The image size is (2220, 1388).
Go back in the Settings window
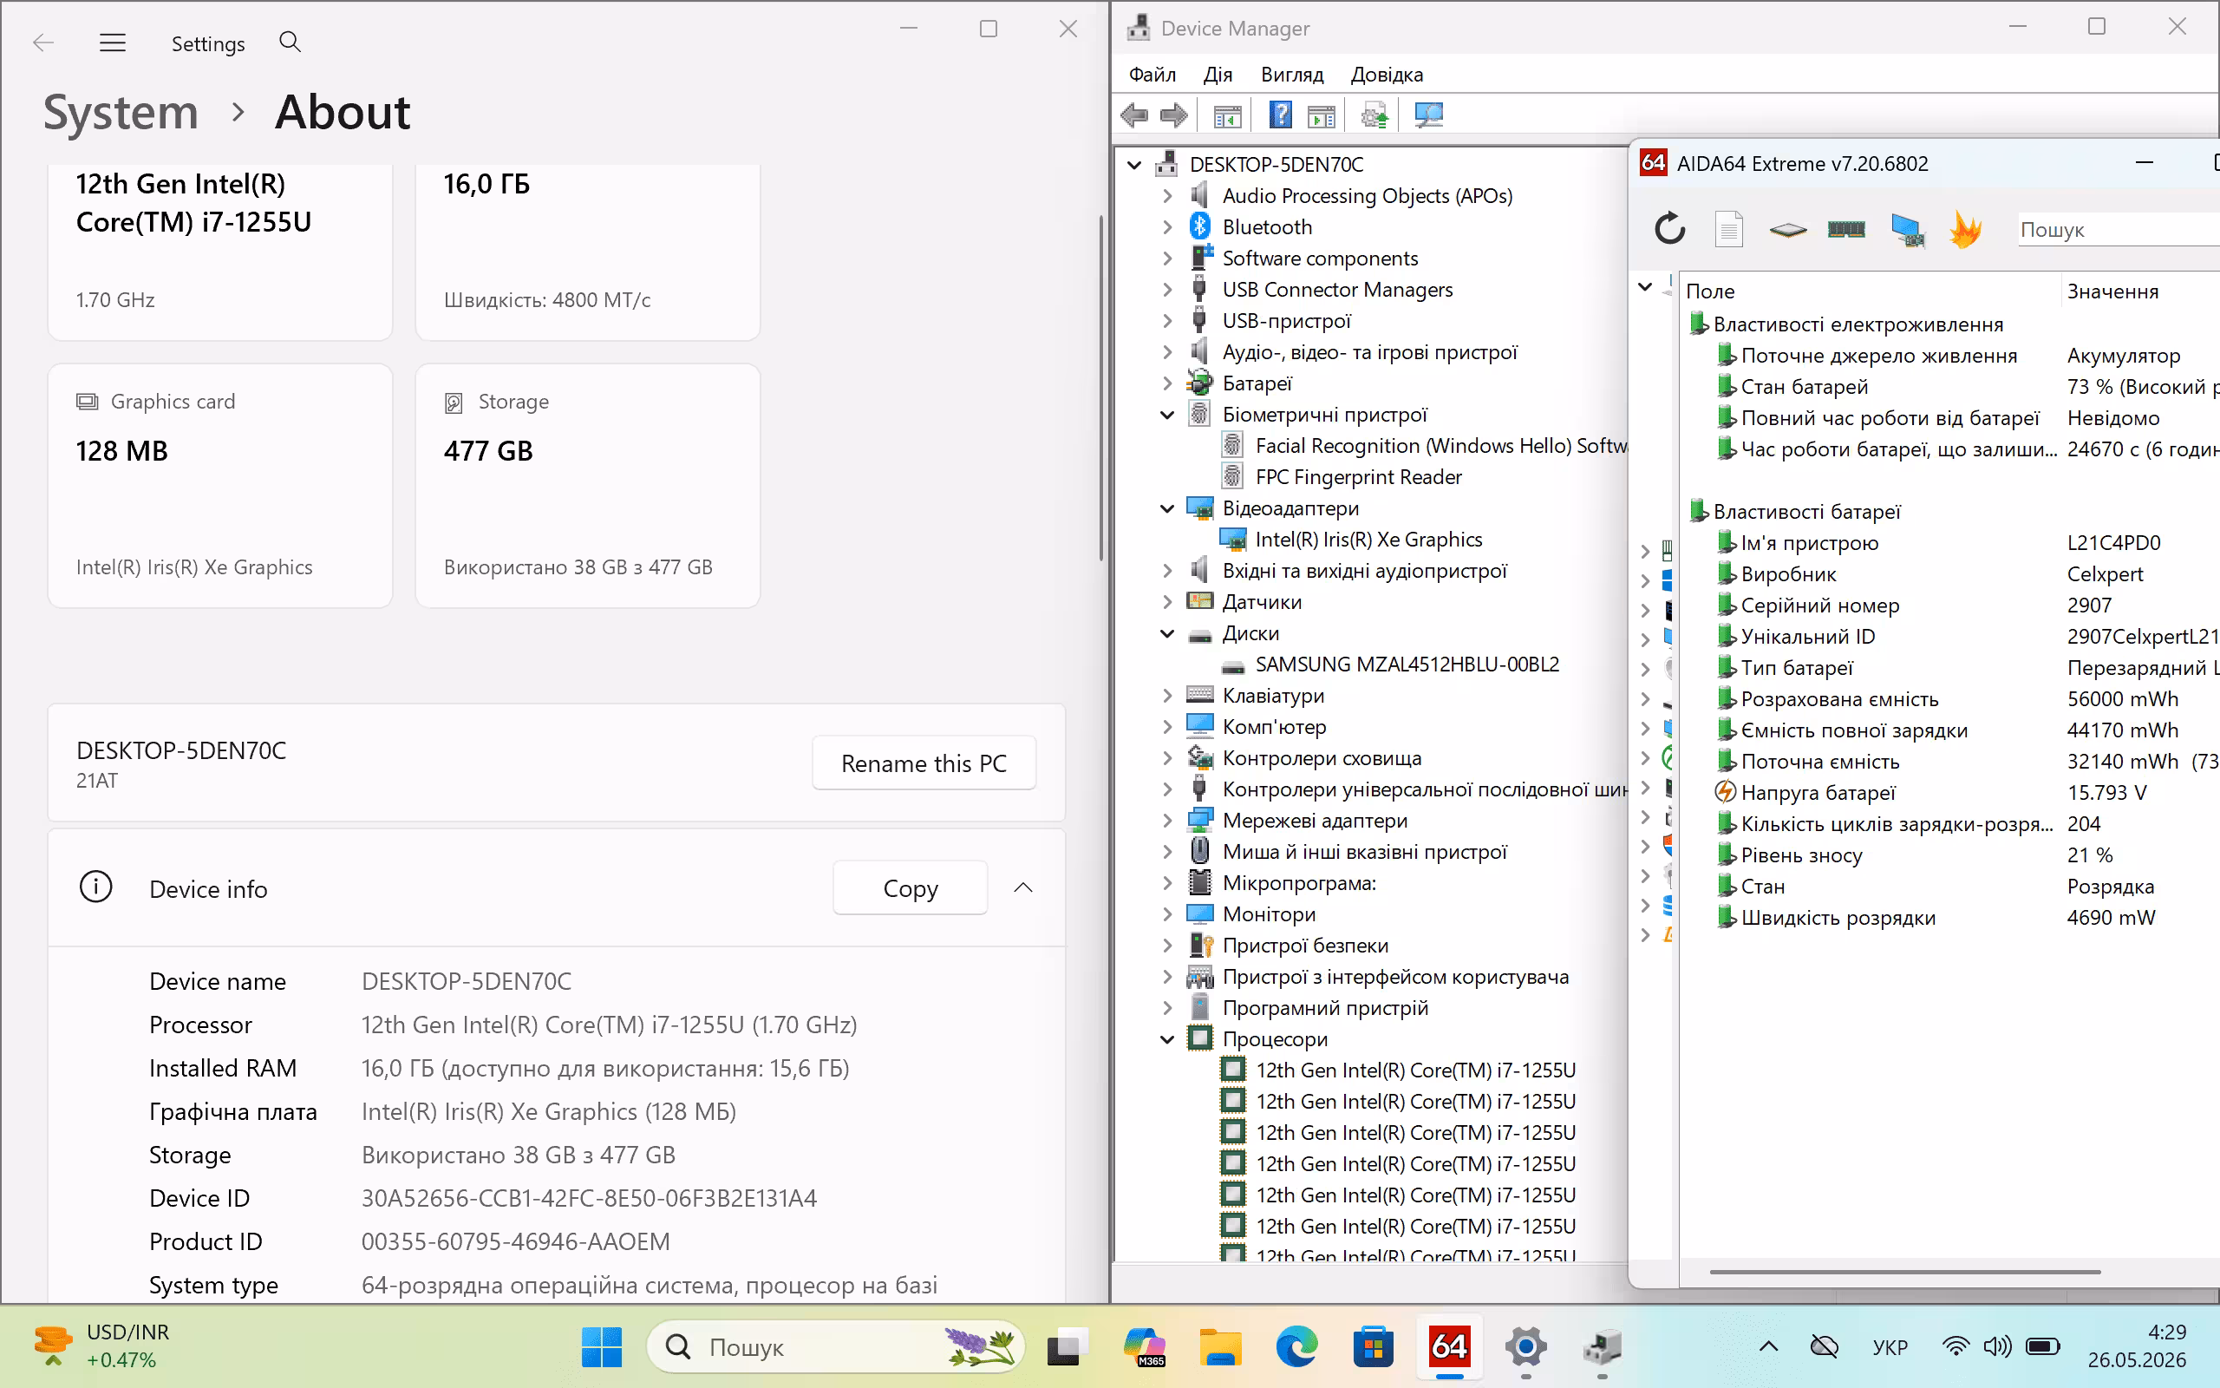[x=43, y=43]
